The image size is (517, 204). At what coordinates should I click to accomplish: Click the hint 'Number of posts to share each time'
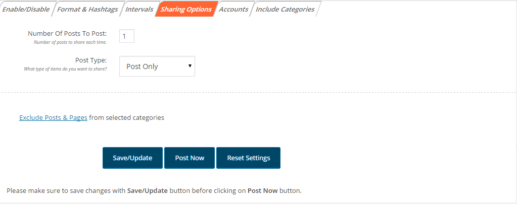pos(70,42)
